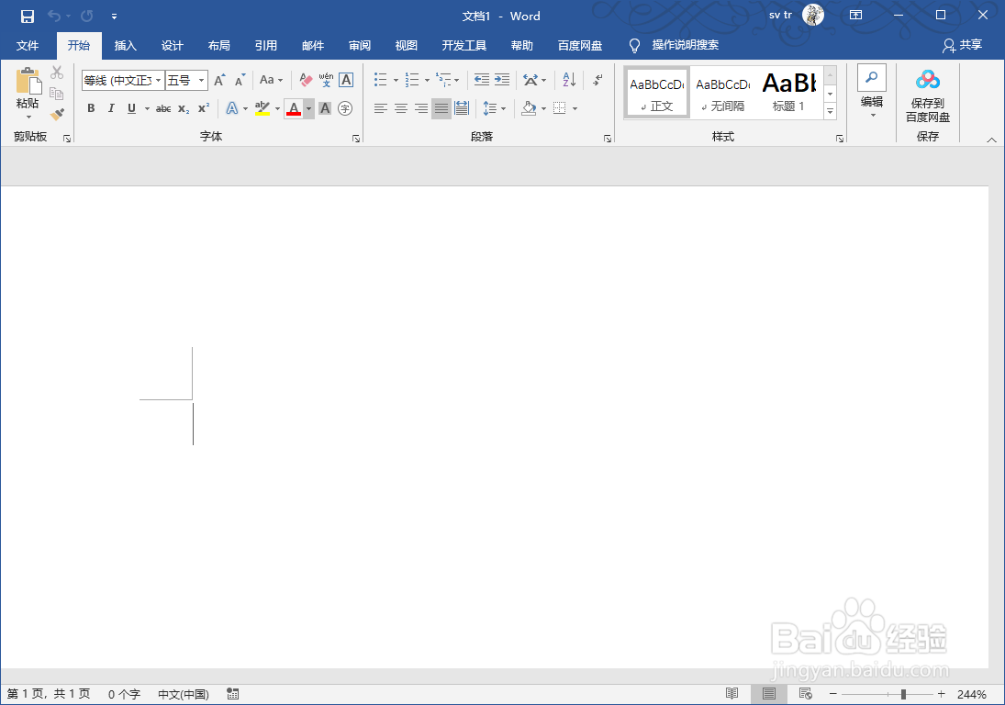
Task: Apply the yellow text highlight color
Action: pyautogui.click(x=262, y=108)
